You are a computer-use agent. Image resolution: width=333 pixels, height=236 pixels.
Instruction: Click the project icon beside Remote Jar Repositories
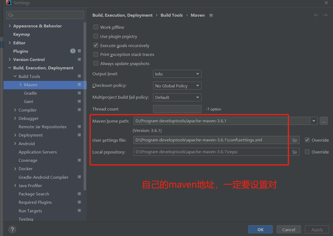point(79,127)
